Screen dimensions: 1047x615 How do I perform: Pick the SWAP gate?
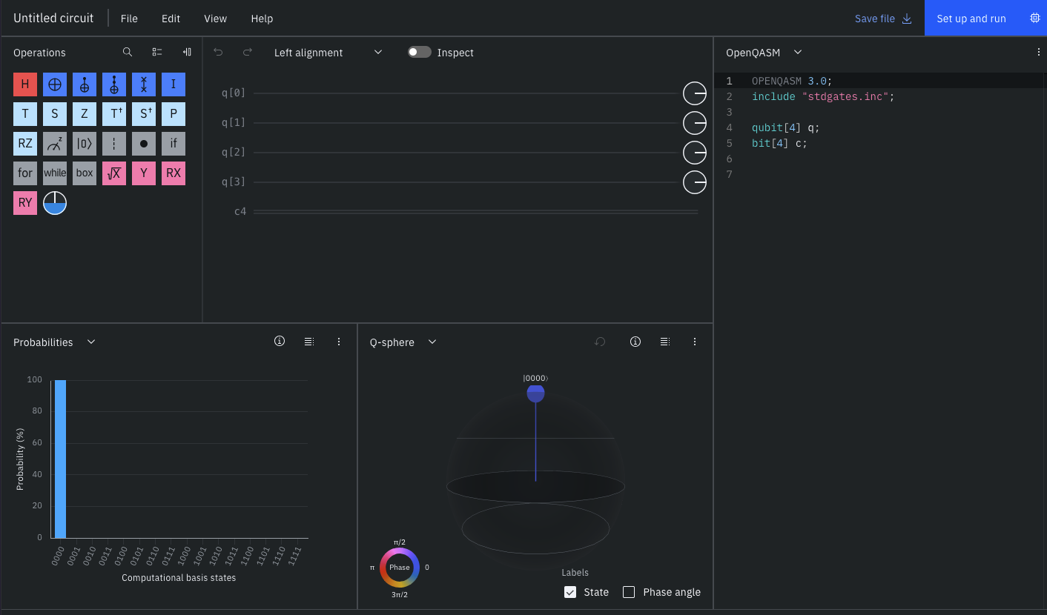[144, 84]
